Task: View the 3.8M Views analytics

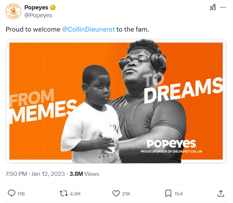Action: (84, 174)
